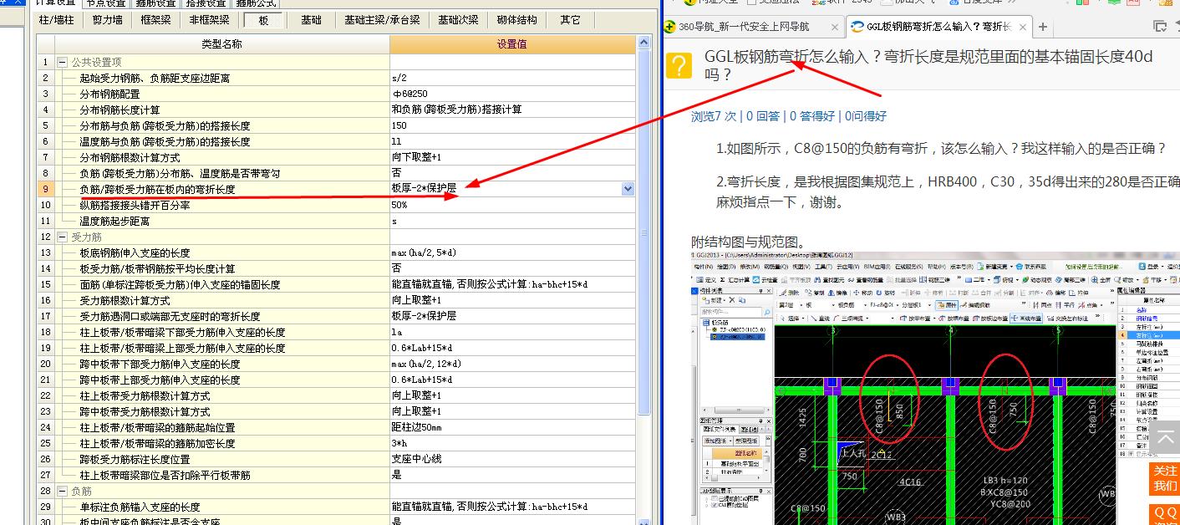Open a new browser tab
The height and width of the screenshot is (525, 1180).
point(1043,27)
